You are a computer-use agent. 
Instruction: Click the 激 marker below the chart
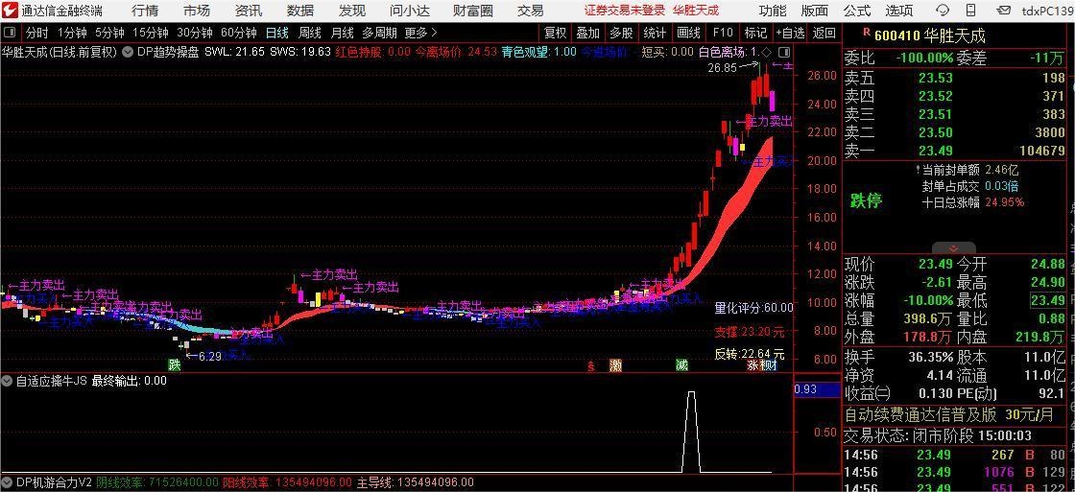click(x=615, y=365)
